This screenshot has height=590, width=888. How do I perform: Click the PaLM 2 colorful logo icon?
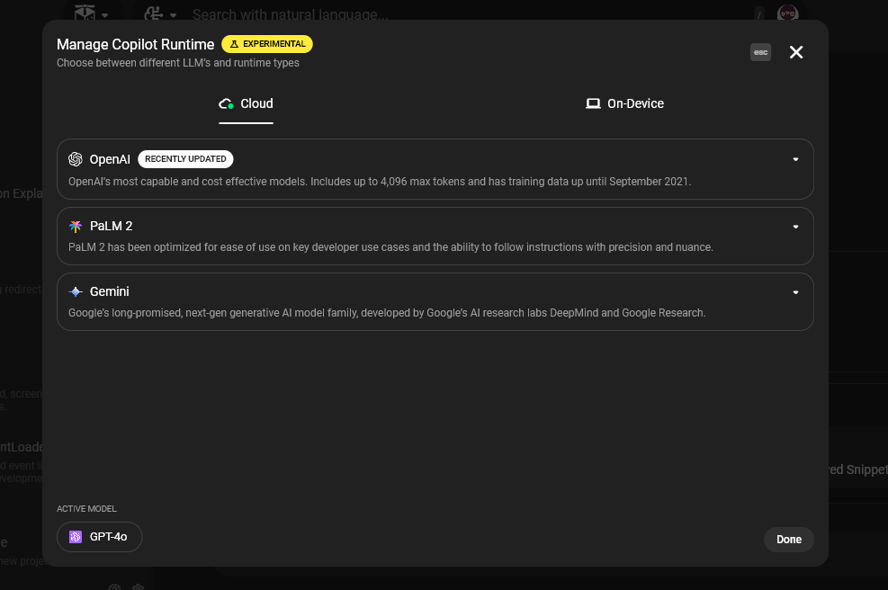click(76, 226)
